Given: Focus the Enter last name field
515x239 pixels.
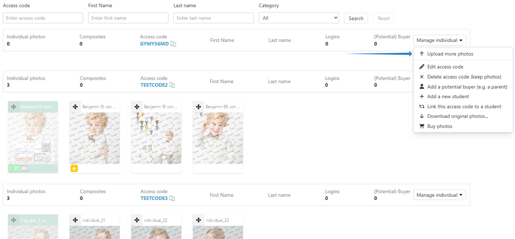Looking at the screenshot, I should point(213,18).
